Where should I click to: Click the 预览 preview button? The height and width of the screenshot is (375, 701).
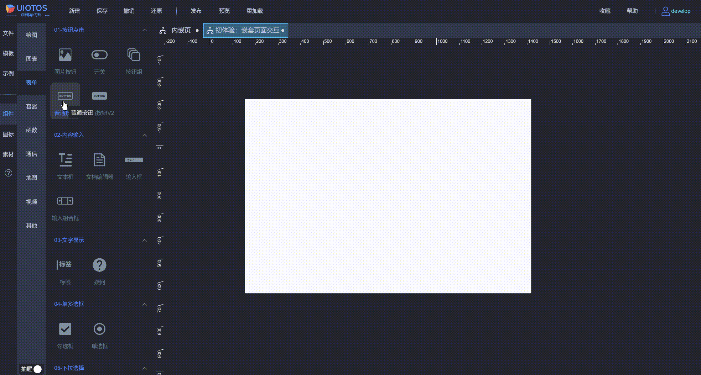[224, 11]
